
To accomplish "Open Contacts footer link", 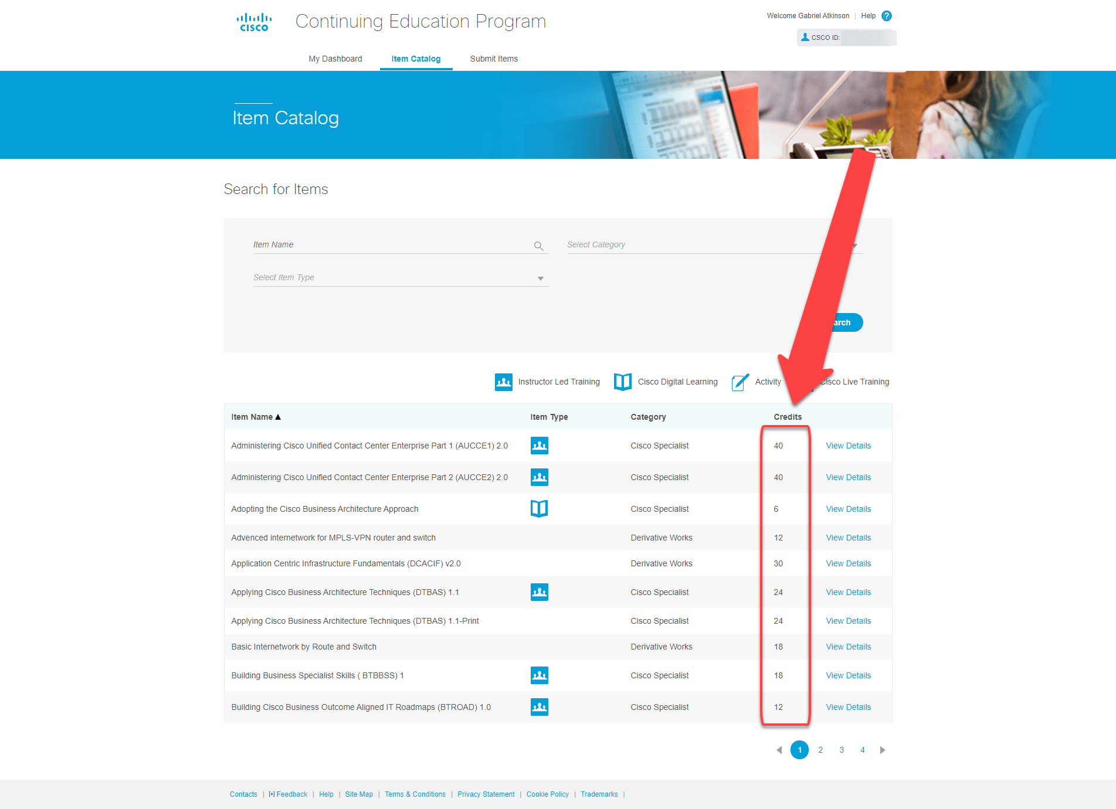I will click(243, 794).
